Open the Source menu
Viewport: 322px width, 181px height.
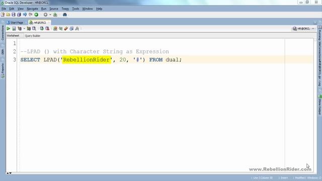(x=54, y=9)
